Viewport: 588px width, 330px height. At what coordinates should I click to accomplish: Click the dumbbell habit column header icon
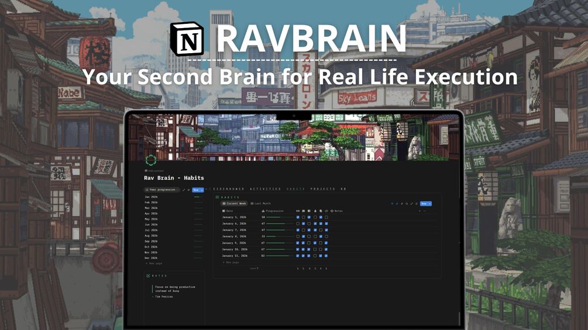pyautogui.click(x=298, y=211)
